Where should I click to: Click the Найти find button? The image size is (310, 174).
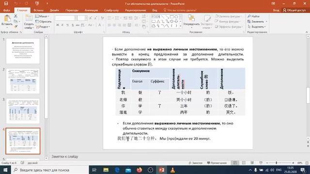tap(253, 16)
